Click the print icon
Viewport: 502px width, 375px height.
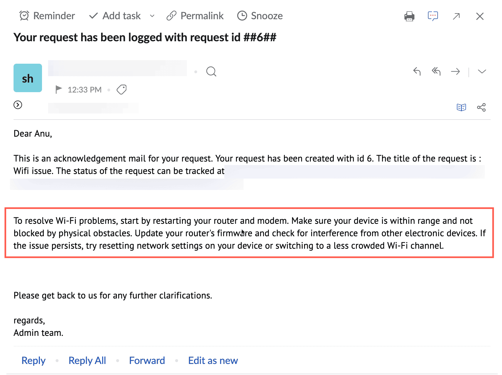pyautogui.click(x=409, y=16)
